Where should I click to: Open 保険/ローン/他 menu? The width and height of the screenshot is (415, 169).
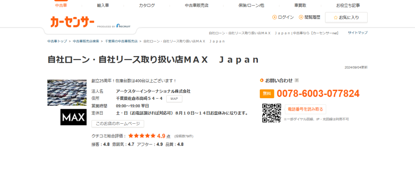tap(251, 5)
